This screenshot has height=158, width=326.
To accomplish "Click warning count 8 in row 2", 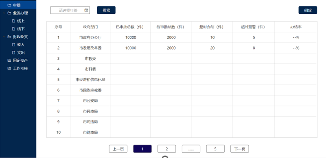I will (x=254, y=48).
